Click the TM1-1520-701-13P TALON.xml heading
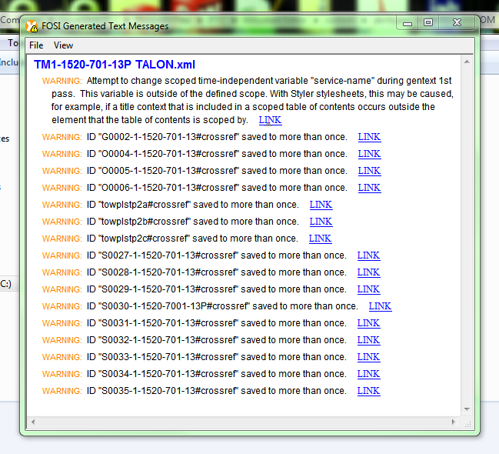Screen dimensions: 499x454 click(115, 65)
